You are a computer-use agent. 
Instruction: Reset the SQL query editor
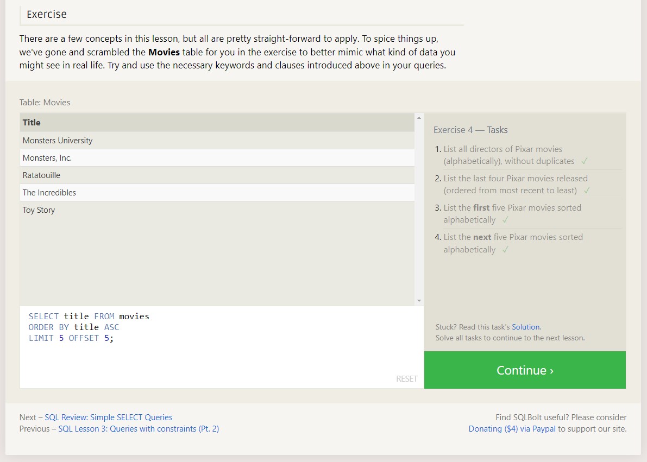pyautogui.click(x=406, y=379)
